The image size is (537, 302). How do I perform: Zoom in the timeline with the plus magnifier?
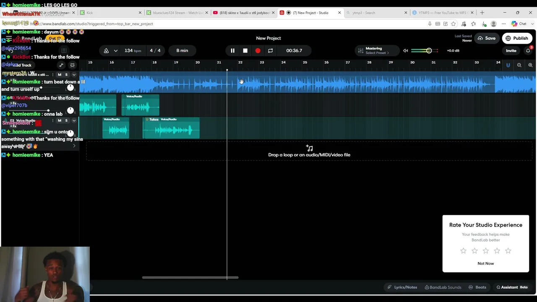[x=530, y=65]
